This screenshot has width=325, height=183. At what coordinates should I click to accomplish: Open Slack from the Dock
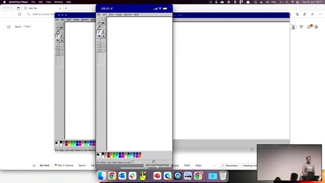[x=133, y=176]
